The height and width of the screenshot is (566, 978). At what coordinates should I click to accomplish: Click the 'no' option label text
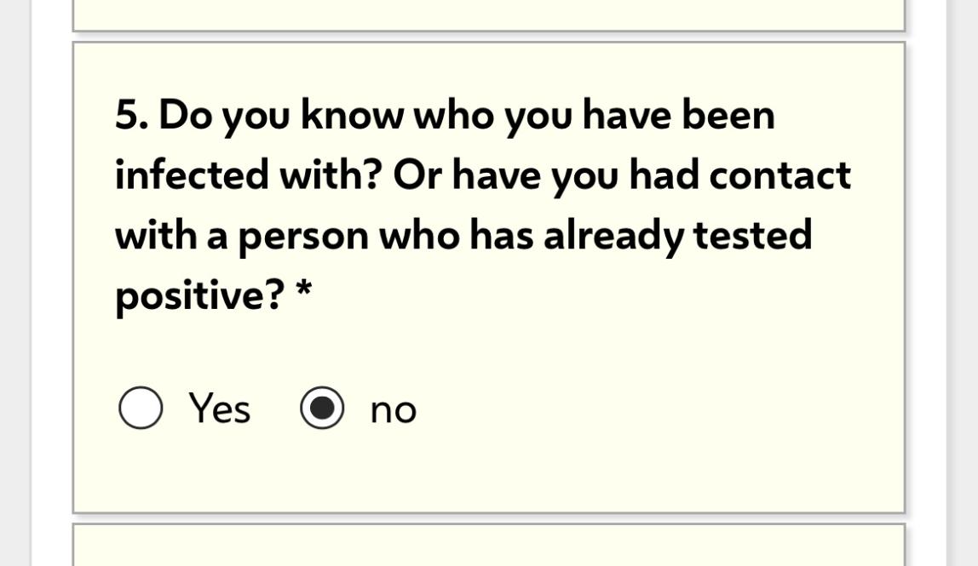[x=393, y=410]
